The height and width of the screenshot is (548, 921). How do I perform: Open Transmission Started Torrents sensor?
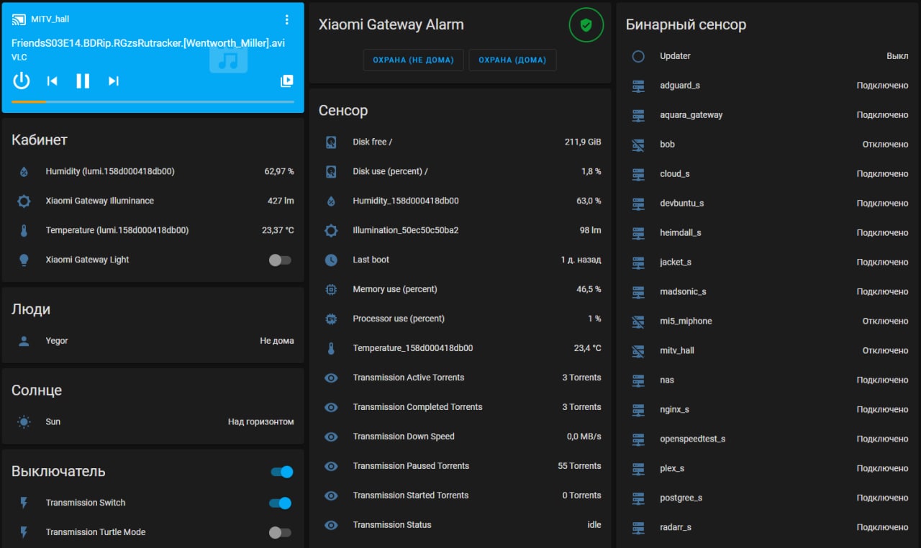coord(460,496)
